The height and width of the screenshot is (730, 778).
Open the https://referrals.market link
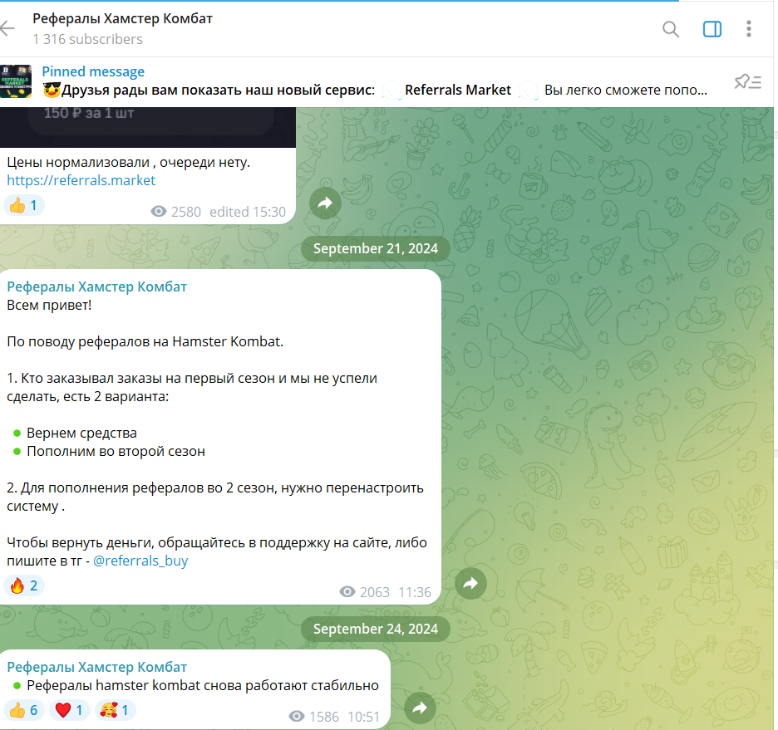pos(81,180)
